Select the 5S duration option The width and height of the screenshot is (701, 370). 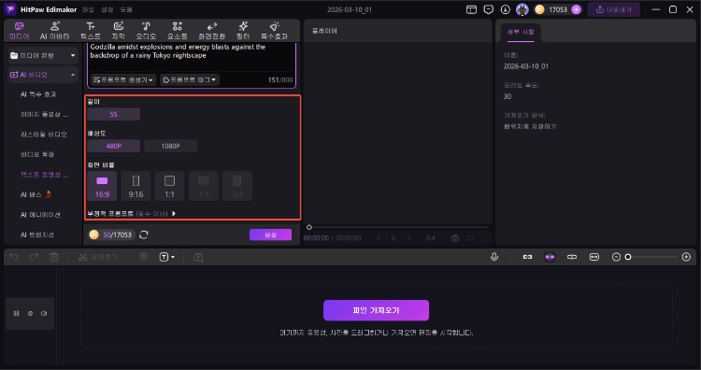[x=113, y=114]
